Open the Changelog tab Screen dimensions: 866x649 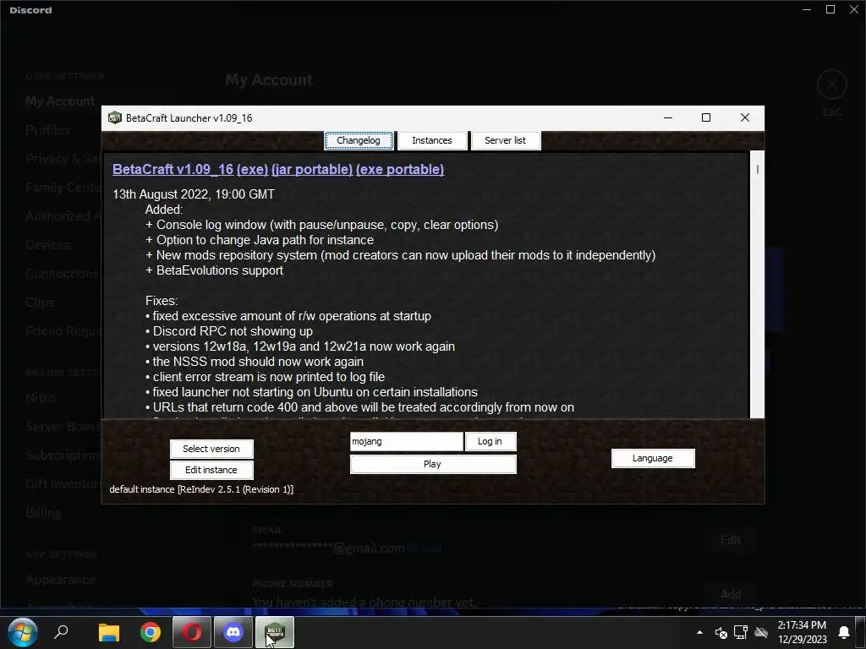click(359, 140)
